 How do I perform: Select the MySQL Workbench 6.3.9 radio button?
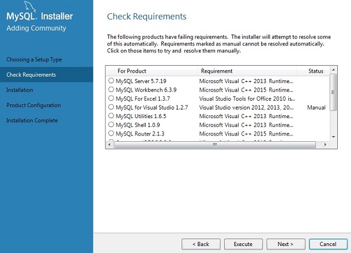click(111, 89)
